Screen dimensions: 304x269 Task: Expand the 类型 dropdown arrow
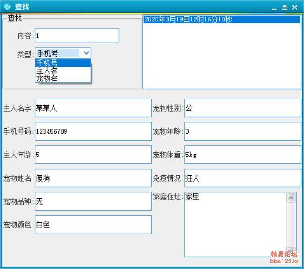pyautogui.click(x=86, y=53)
